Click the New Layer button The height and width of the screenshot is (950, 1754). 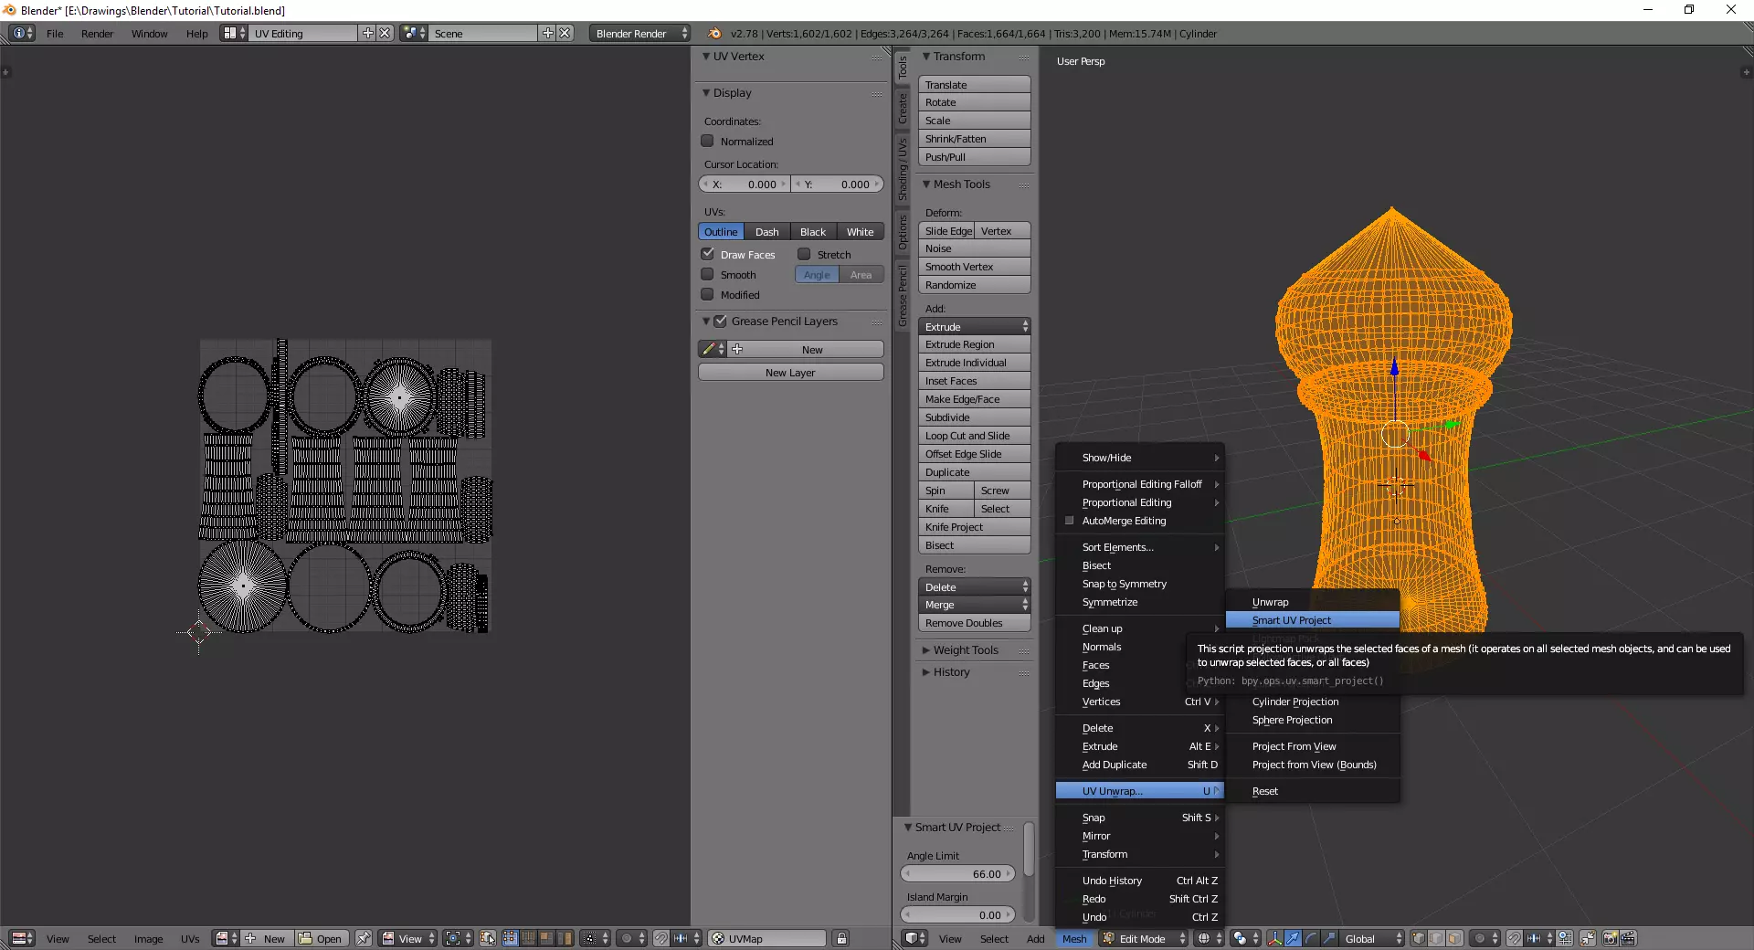tap(790, 373)
